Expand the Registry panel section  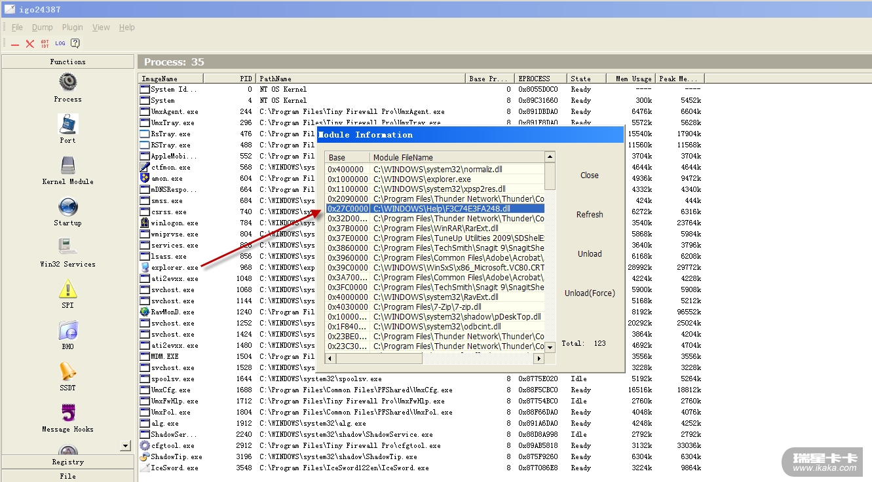[x=68, y=462]
